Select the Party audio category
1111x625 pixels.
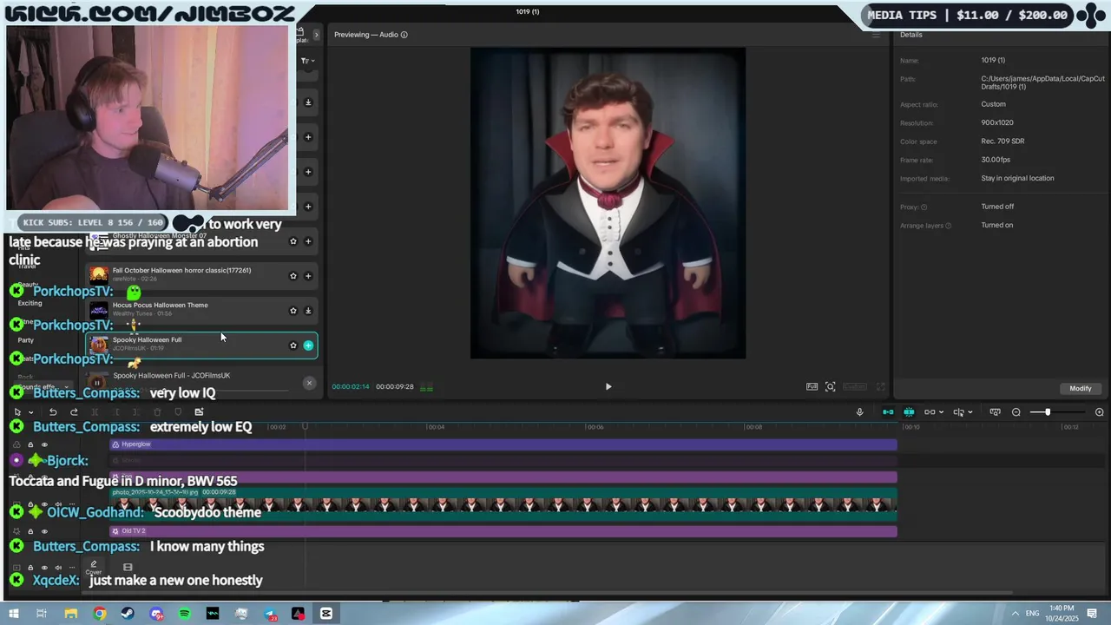point(26,340)
